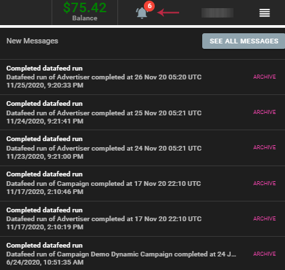Image resolution: width=285 pixels, height=270 pixels.
Task: Archive the 24 Nov 05:21 Advertiser message
Action: coord(265,147)
